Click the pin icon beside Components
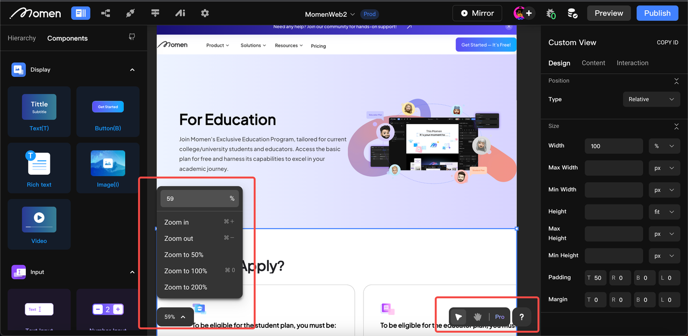Image resolution: width=688 pixels, height=336 pixels. tap(132, 38)
